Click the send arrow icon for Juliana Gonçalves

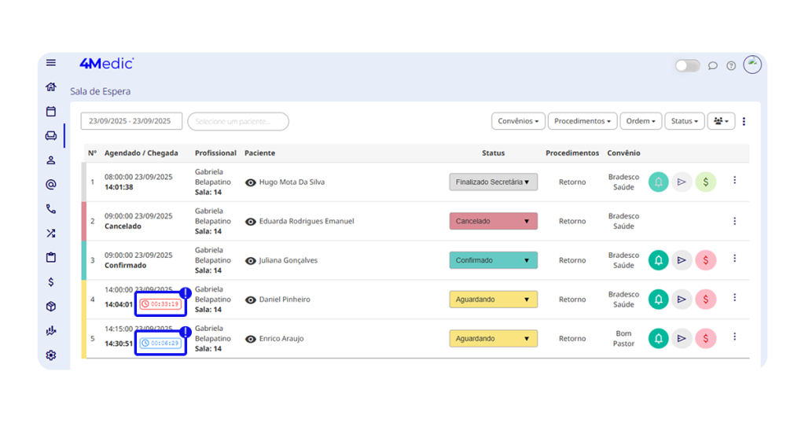pyautogui.click(x=682, y=260)
